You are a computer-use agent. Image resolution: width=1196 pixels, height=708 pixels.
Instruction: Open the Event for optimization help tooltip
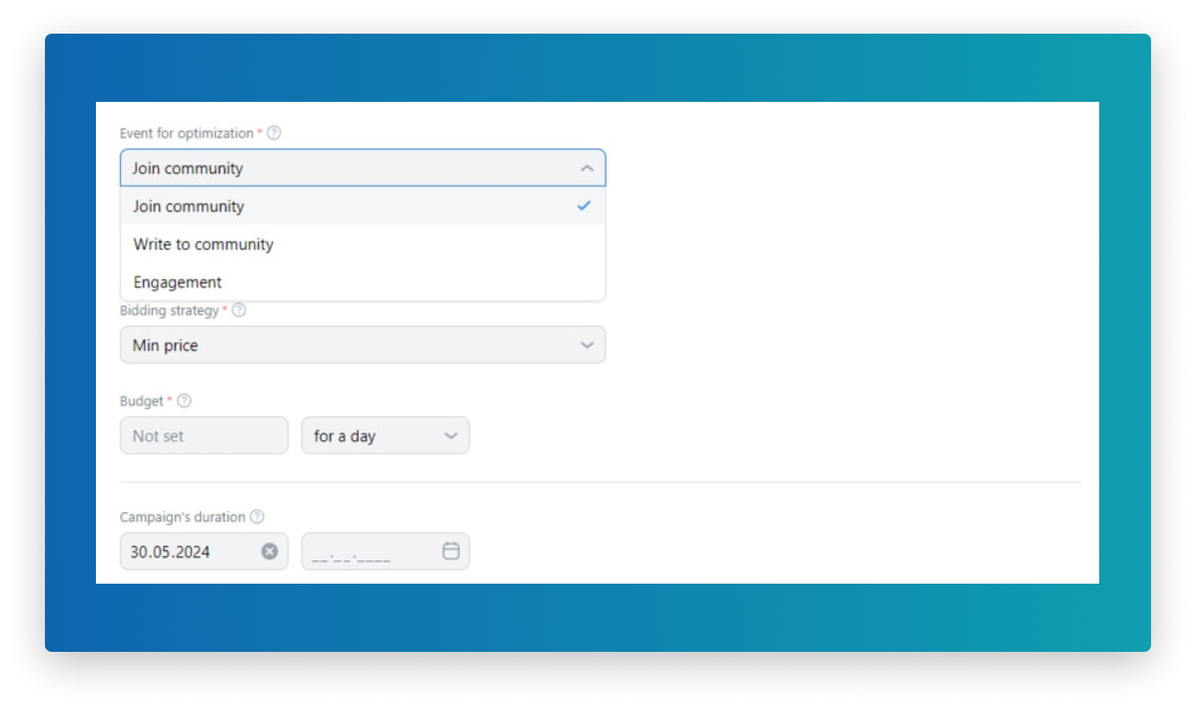coord(272,132)
